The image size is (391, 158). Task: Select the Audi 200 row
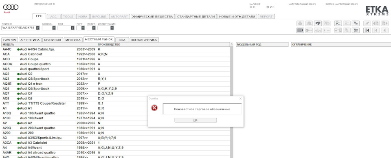point(116,133)
